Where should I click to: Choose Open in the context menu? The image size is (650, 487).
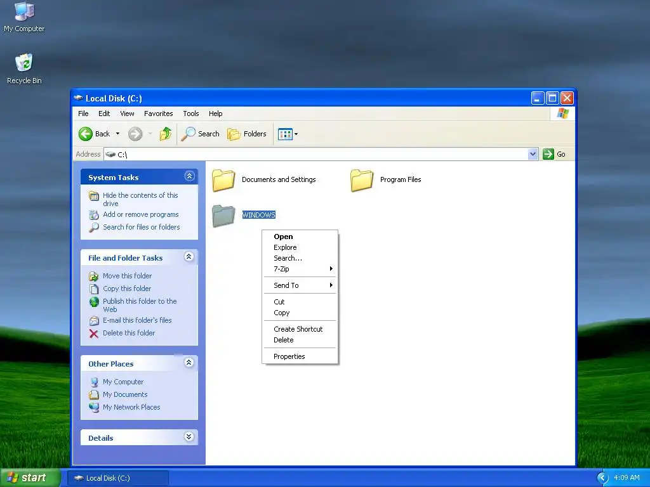(300, 237)
